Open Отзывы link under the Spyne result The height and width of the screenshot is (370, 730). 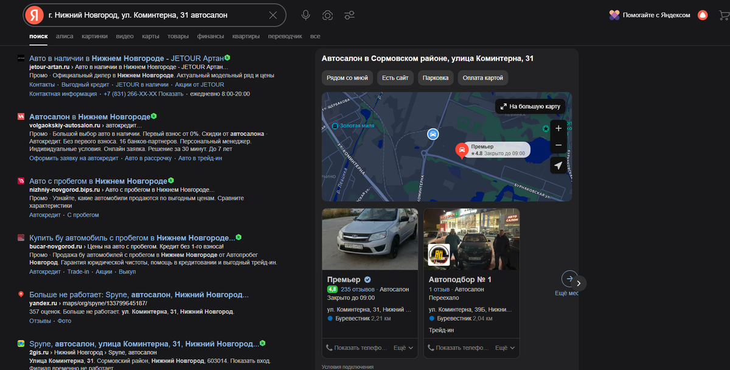[40, 321]
